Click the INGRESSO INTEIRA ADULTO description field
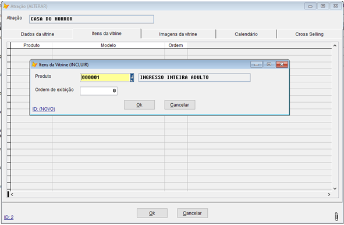 pyautogui.click(x=194, y=77)
